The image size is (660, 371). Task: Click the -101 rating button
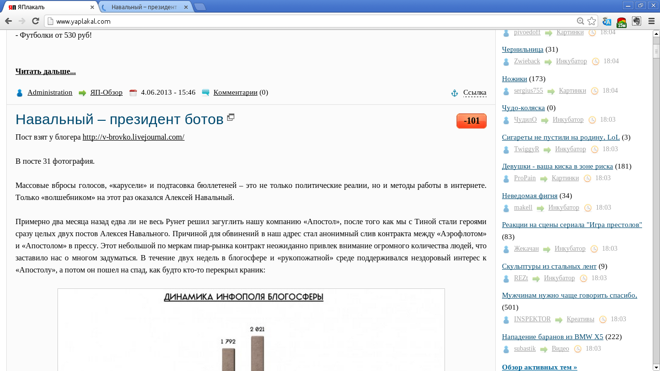471,121
